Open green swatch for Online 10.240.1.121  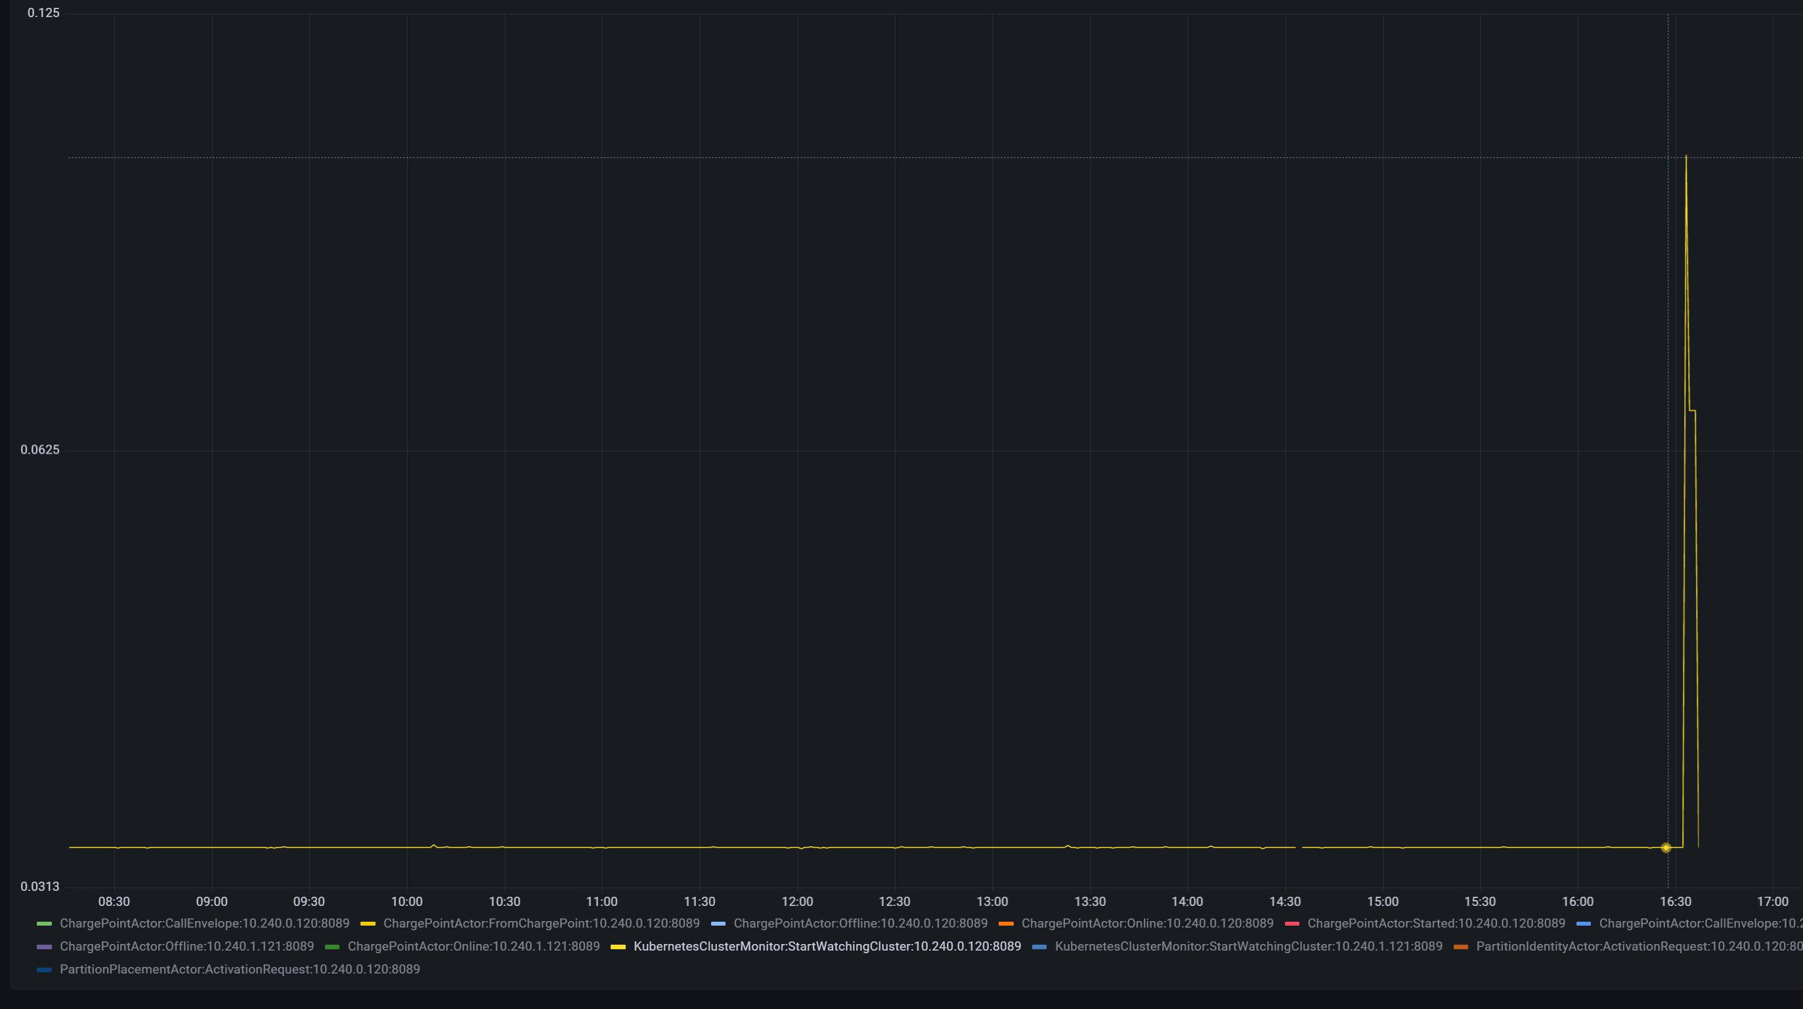click(332, 947)
